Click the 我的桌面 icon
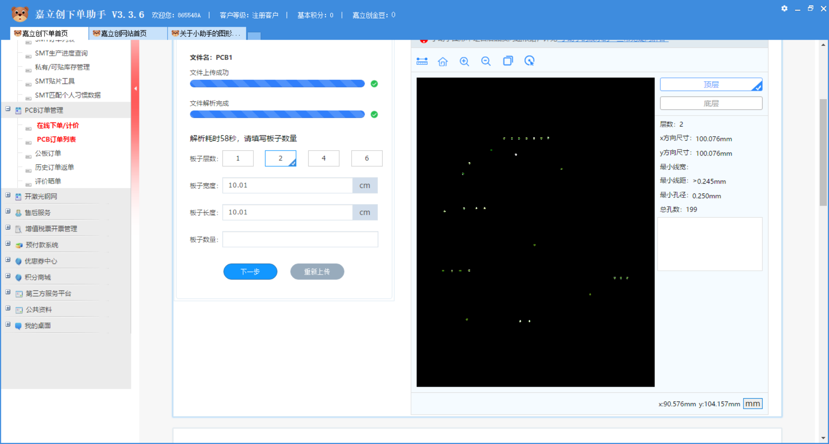Screen dimensions: 829x444 click(x=18, y=326)
